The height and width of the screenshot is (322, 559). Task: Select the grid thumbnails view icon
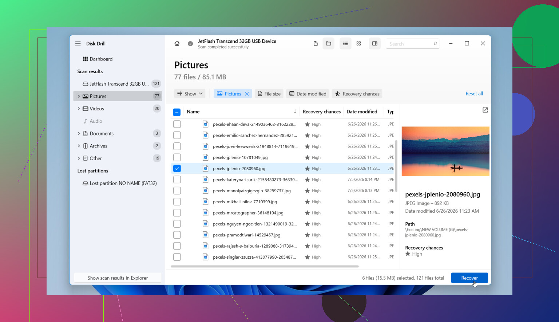[x=358, y=43]
